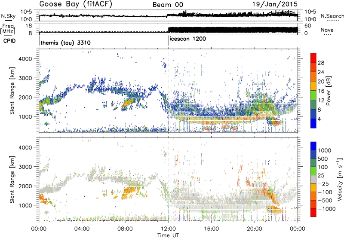Click the yellow 16–20 dB Power colorbar segment
This screenshot has height=238, width=344.
pos(313,85)
